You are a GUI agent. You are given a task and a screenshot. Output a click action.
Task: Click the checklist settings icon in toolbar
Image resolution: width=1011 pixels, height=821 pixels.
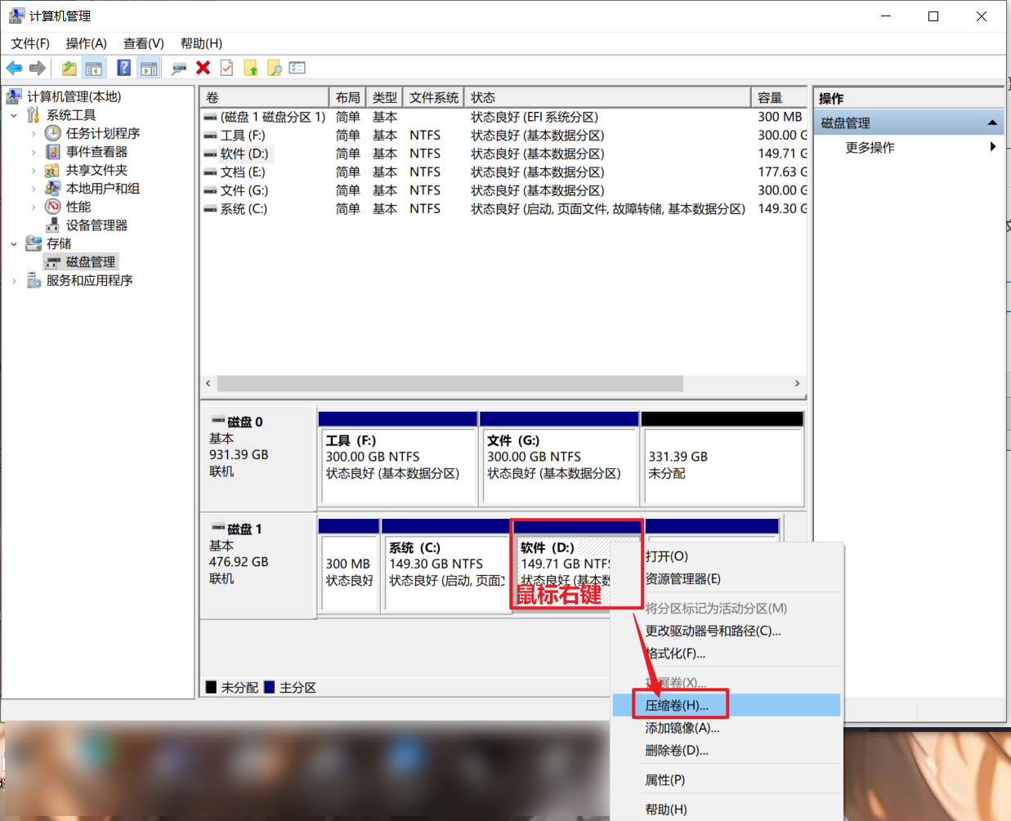click(x=297, y=68)
